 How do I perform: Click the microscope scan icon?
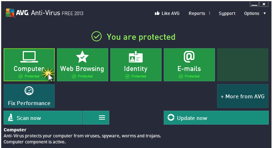coord(11,117)
